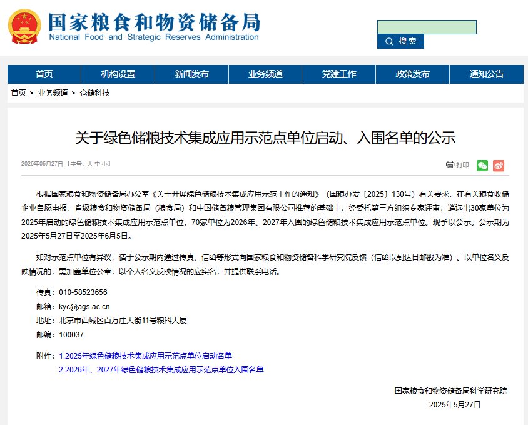
Task: Select the 党建工作 menu item
Action: [x=339, y=74]
